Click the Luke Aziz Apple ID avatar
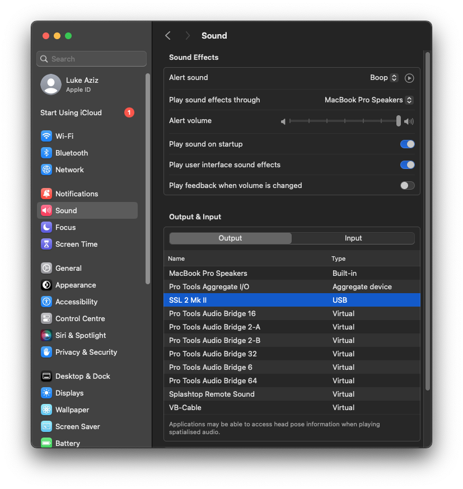Screen dimensions: 463x489 [x=51, y=84]
